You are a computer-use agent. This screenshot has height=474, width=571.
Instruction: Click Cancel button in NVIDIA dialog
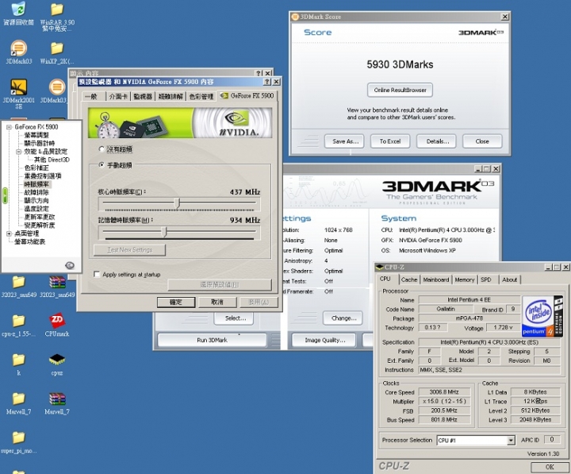point(217,302)
